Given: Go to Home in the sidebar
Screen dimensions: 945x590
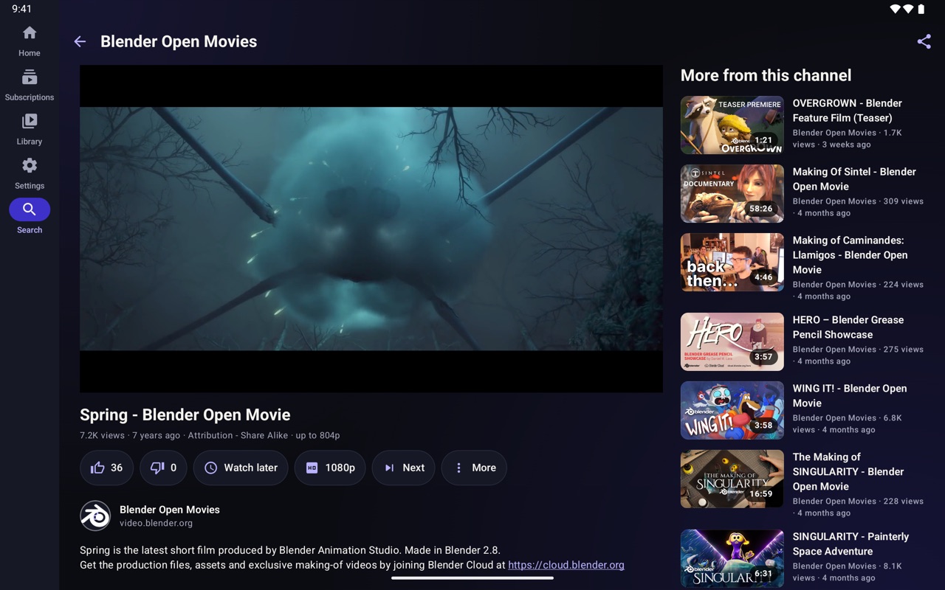Looking at the screenshot, I should pos(30,41).
